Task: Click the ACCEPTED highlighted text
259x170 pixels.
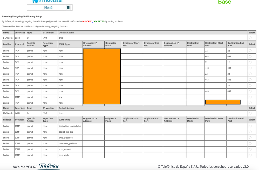Action: tap(99, 21)
